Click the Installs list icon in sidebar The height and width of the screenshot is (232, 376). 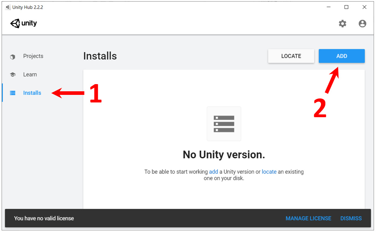pos(13,93)
